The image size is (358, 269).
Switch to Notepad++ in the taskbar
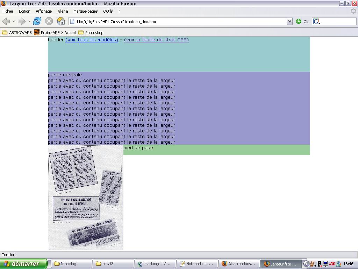(x=197, y=264)
